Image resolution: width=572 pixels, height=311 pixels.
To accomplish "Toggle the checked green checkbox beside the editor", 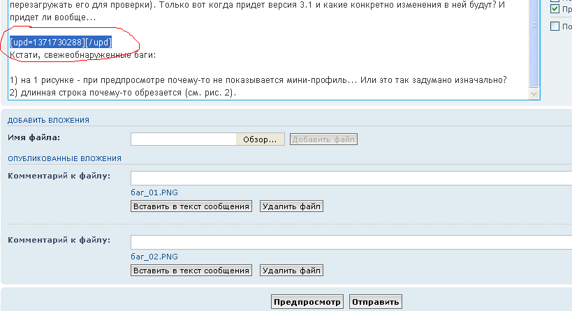I will 555,9.
